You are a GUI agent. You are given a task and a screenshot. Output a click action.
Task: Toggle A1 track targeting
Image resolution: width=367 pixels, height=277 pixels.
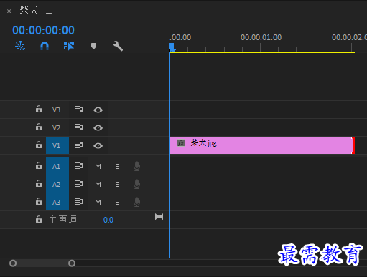click(x=57, y=166)
